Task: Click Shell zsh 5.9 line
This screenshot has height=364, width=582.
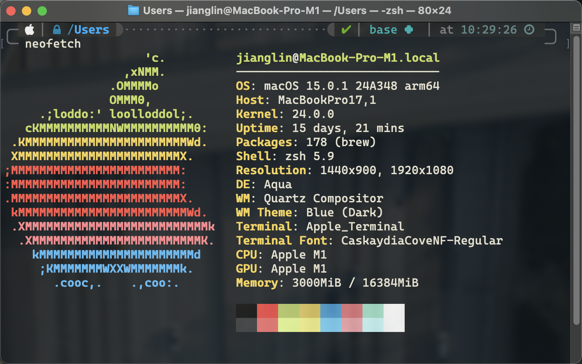Action: coord(285,156)
